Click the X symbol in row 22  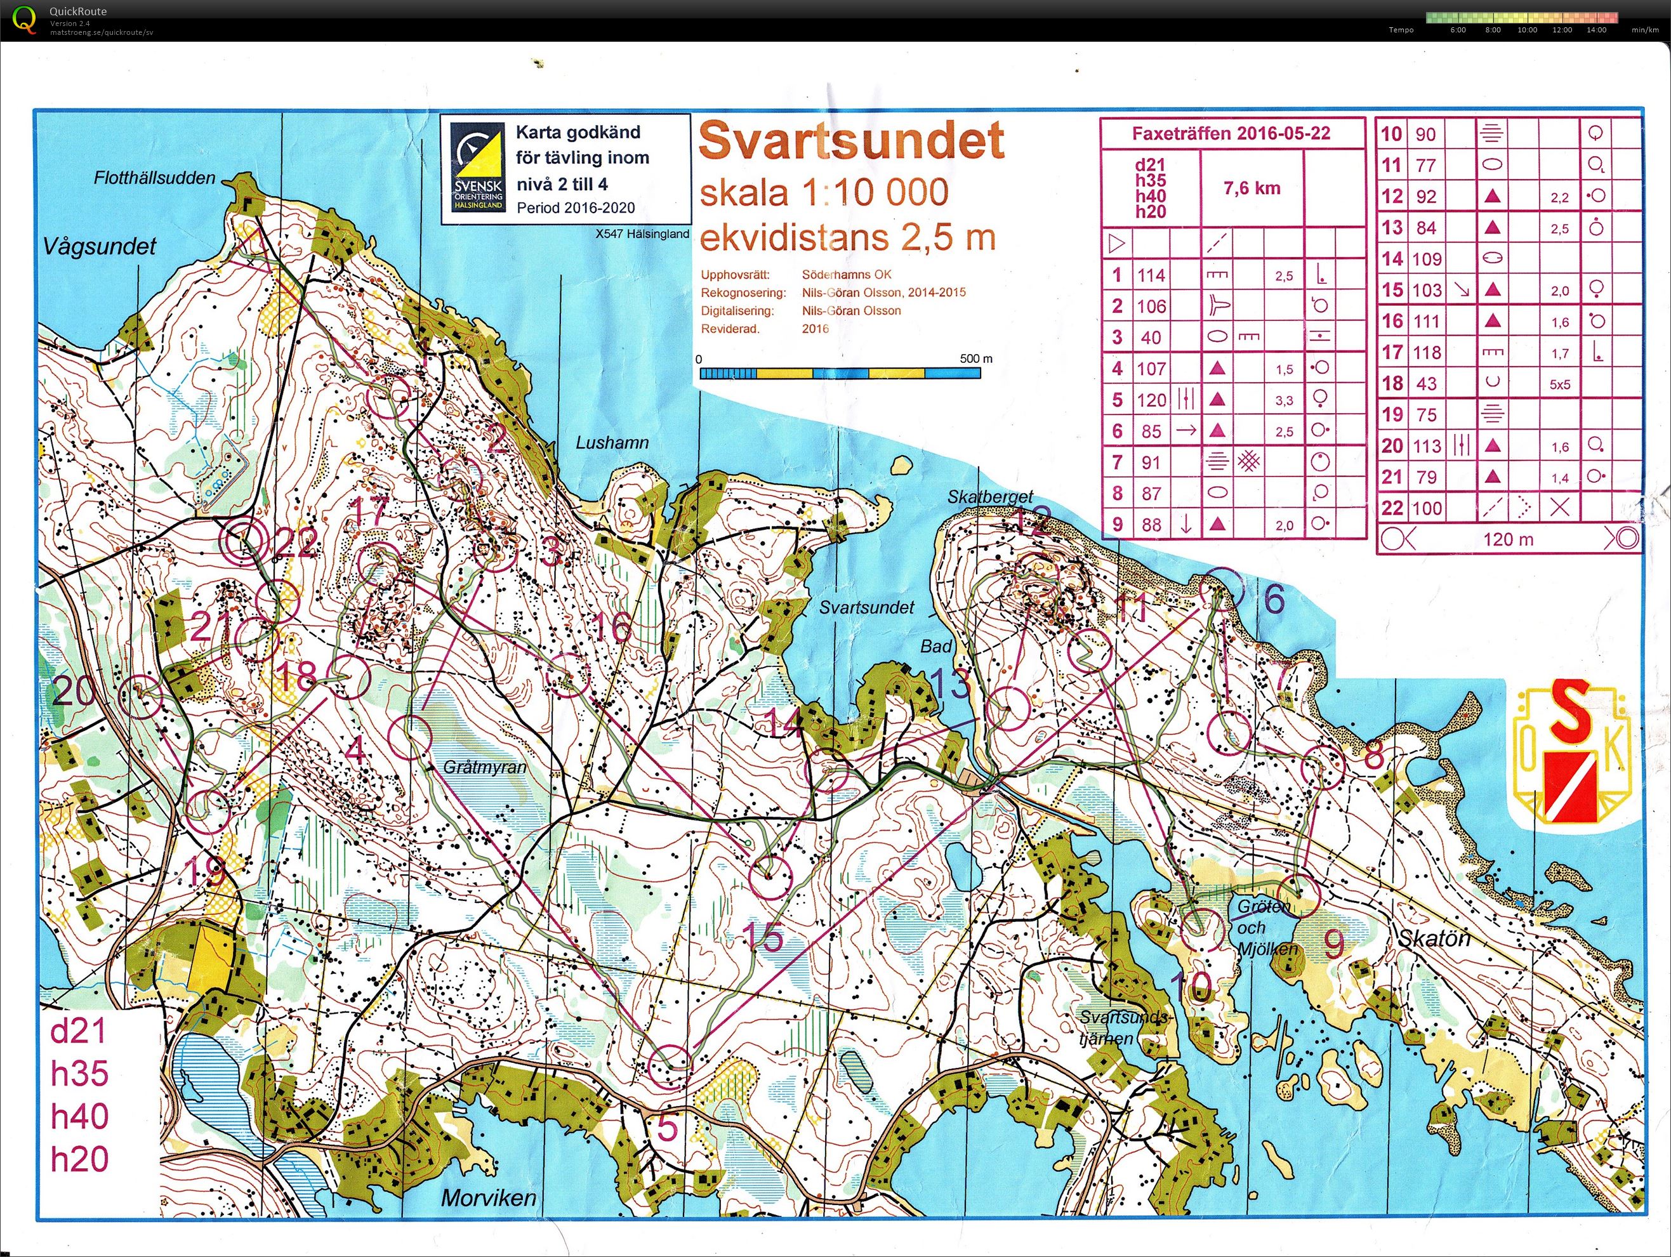tap(1560, 508)
